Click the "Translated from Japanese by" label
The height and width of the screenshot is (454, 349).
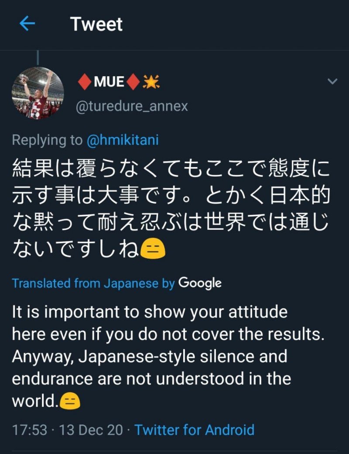[x=93, y=283]
